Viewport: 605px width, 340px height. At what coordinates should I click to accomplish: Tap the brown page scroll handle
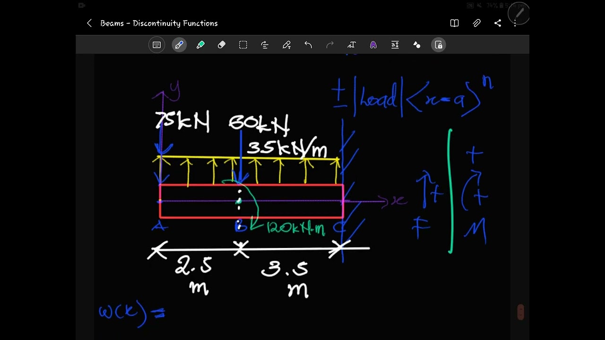pos(520,312)
